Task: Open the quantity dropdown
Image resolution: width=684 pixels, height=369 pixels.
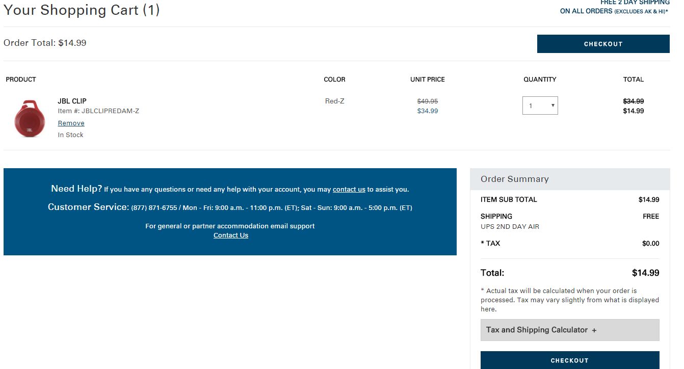Action: tap(540, 106)
